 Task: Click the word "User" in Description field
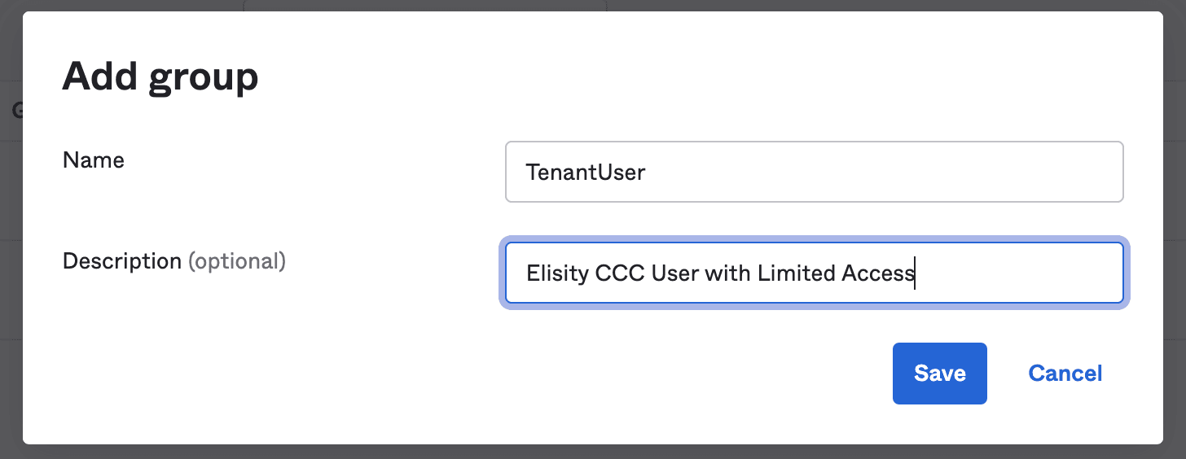(675, 273)
